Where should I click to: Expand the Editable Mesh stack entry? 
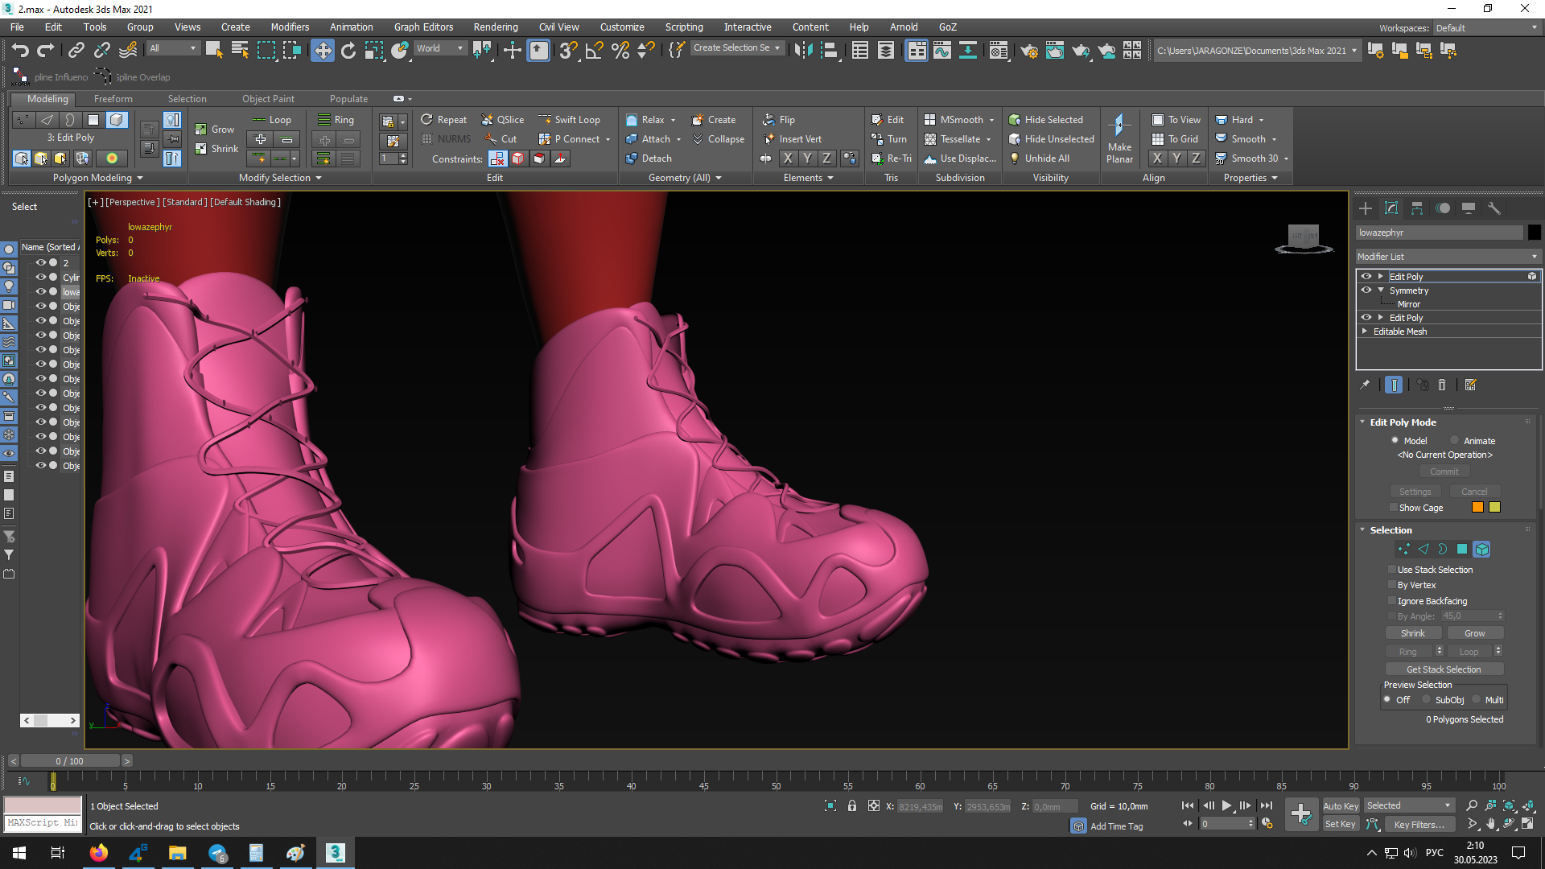(1365, 332)
